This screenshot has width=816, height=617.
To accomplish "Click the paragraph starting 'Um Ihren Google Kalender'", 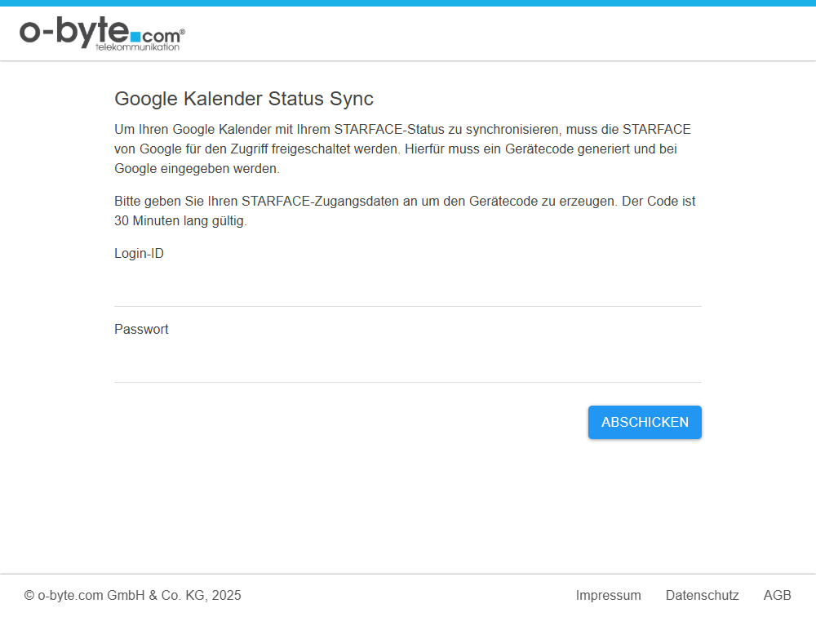I will coord(402,149).
